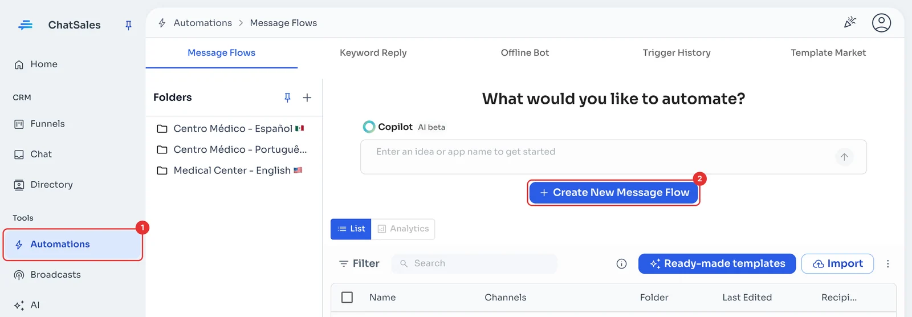The image size is (912, 317).
Task: Open Directory from the sidebar
Action: point(43,185)
